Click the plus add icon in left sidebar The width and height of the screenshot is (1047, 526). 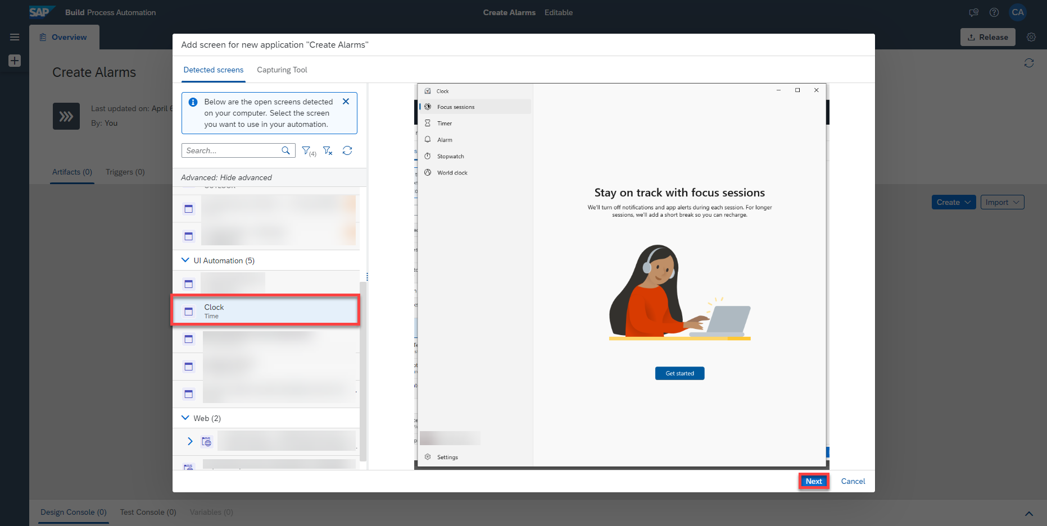15,61
